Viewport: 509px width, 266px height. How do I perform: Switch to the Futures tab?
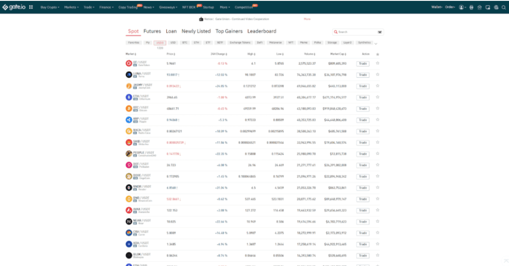152,31
